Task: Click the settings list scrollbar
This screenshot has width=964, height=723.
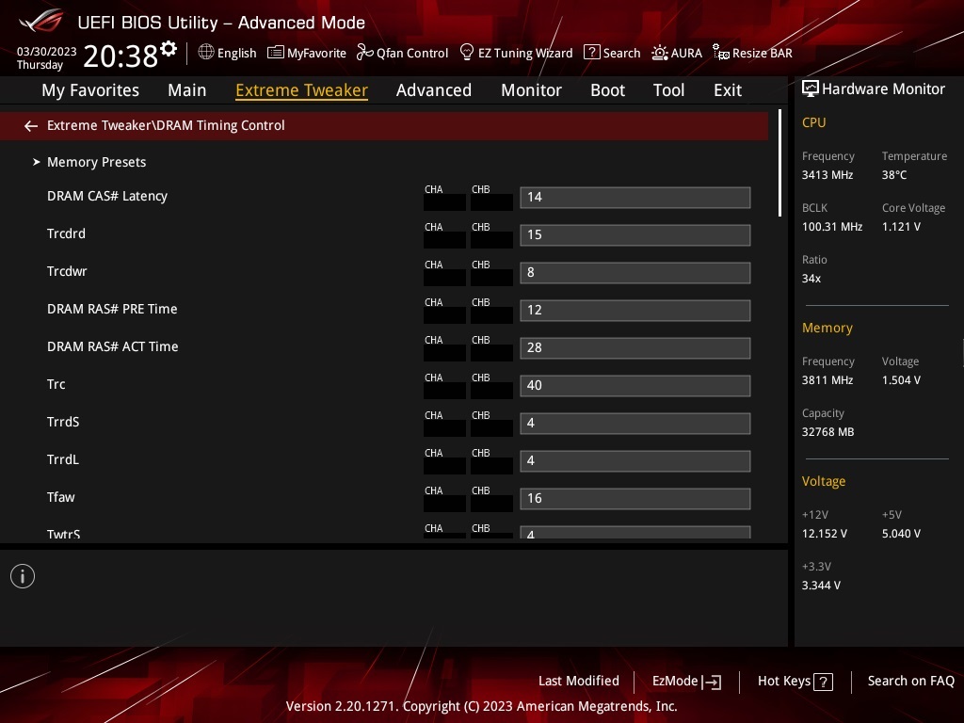Action: 779,163
